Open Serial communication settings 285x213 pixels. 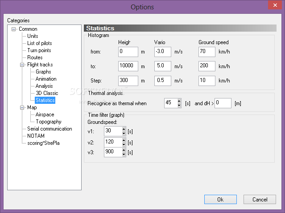point(50,129)
